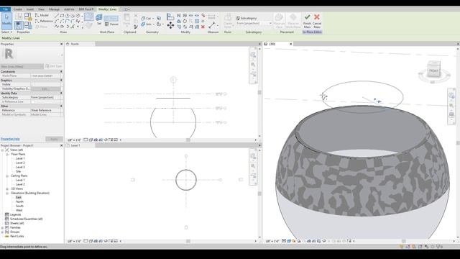Close the Project Browser panel
This screenshot has width=460, height=259.
[61, 145]
